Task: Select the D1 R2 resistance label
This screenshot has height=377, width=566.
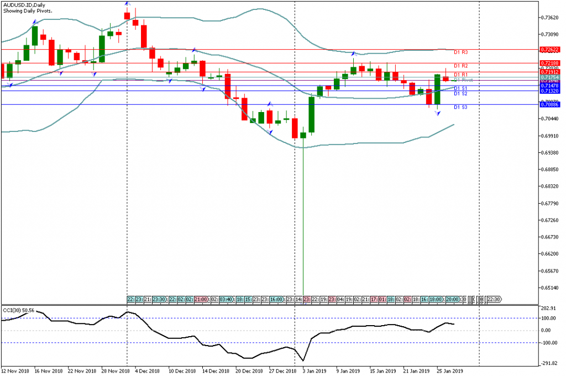Action: click(x=461, y=66)
